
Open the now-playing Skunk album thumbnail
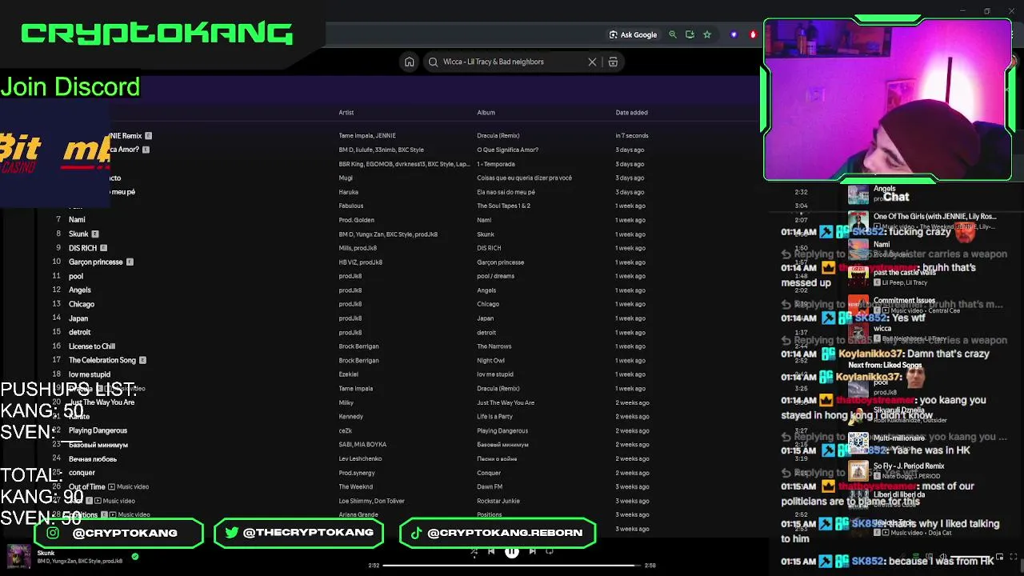point(18,557)
